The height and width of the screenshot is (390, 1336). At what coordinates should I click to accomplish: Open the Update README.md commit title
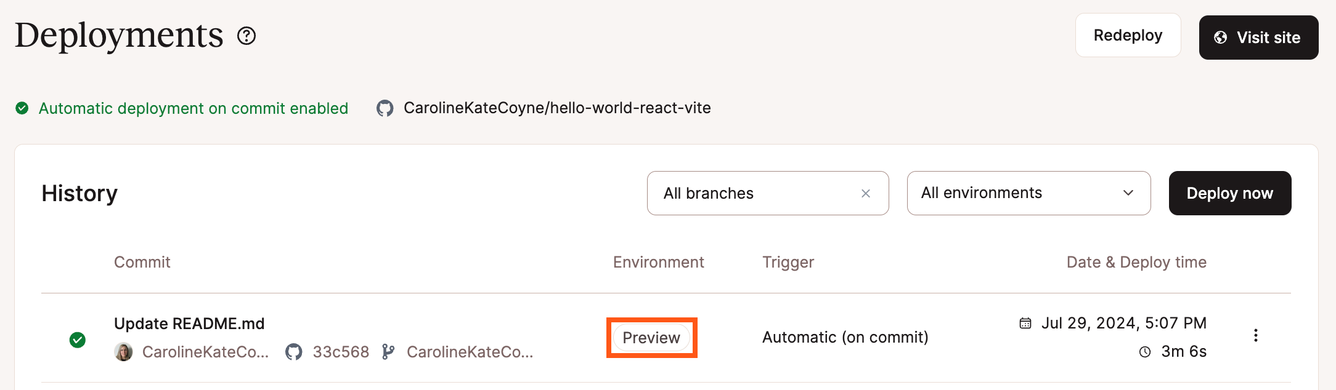tap(189, 324)
